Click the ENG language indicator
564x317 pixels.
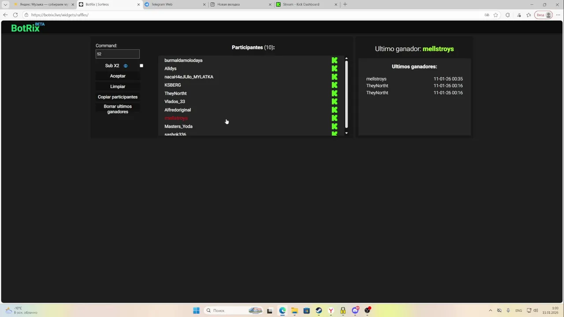pos(519,310)
